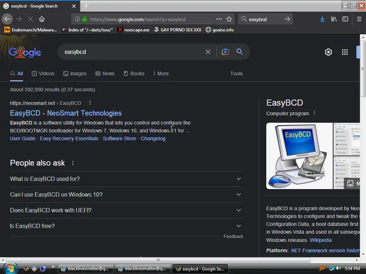Bookmark this page with the star icon
The width and height of the screenshot is (366, 274).
point(229,19)
